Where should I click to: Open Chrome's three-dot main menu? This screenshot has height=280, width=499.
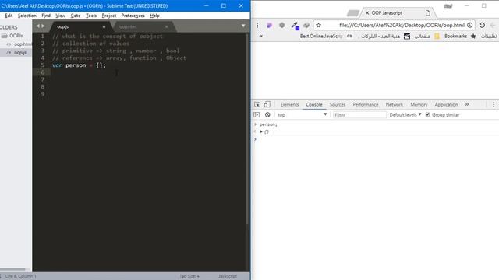tap(257, 25)
